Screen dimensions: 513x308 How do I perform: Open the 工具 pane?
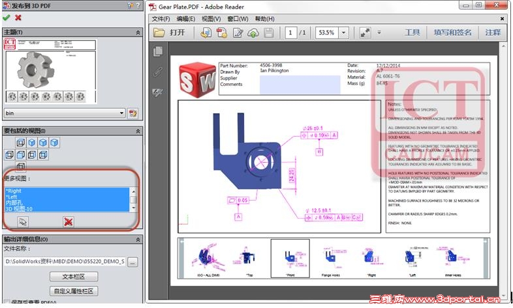[x=412, y=33]
